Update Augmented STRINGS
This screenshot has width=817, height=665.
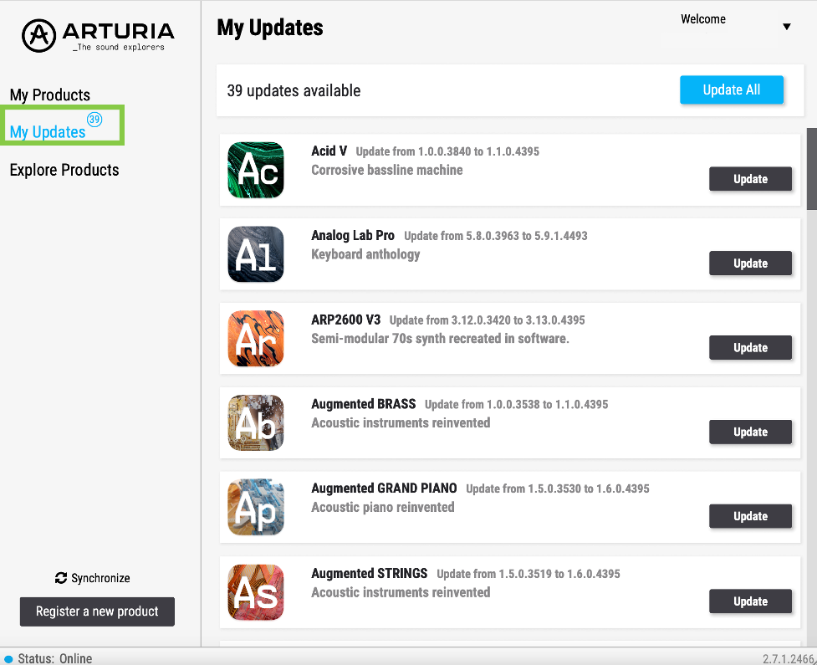[750, 601]
